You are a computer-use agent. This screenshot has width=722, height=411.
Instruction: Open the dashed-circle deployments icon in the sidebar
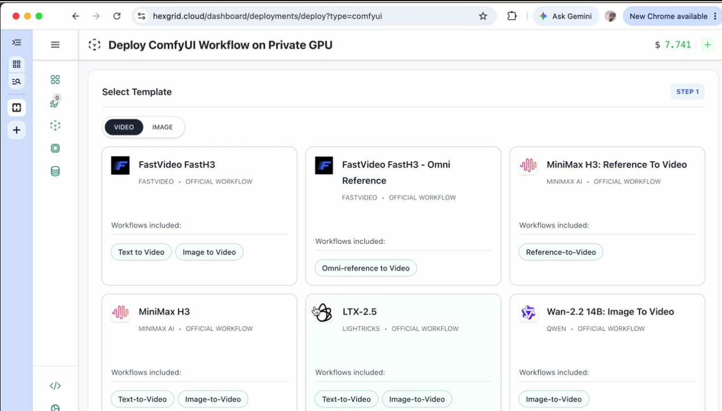(x=55, y=125)
